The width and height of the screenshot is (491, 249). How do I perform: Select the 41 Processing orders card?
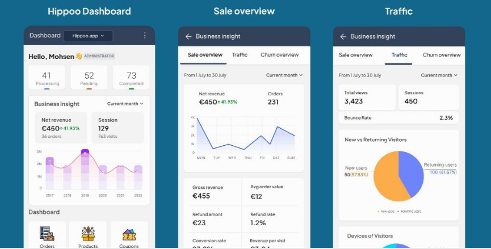[47, 77]
